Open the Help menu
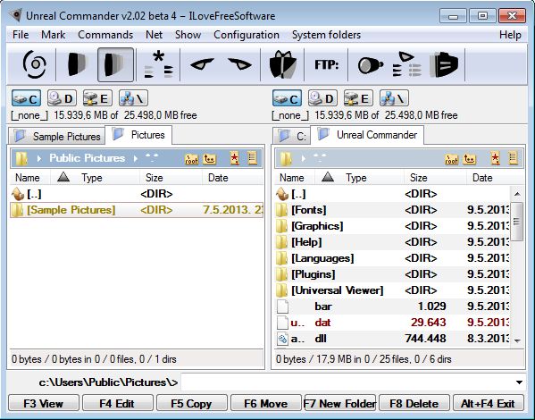The width and height of the screenshot is (535, 420). pyautogui.click(x=510, y=35)
